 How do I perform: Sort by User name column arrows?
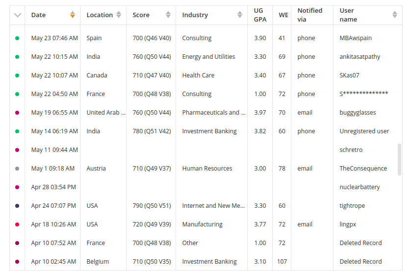[x=395, y=15]
